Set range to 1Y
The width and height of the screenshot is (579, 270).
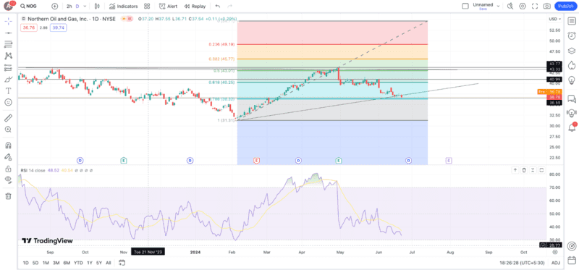[x=90, y=263]
